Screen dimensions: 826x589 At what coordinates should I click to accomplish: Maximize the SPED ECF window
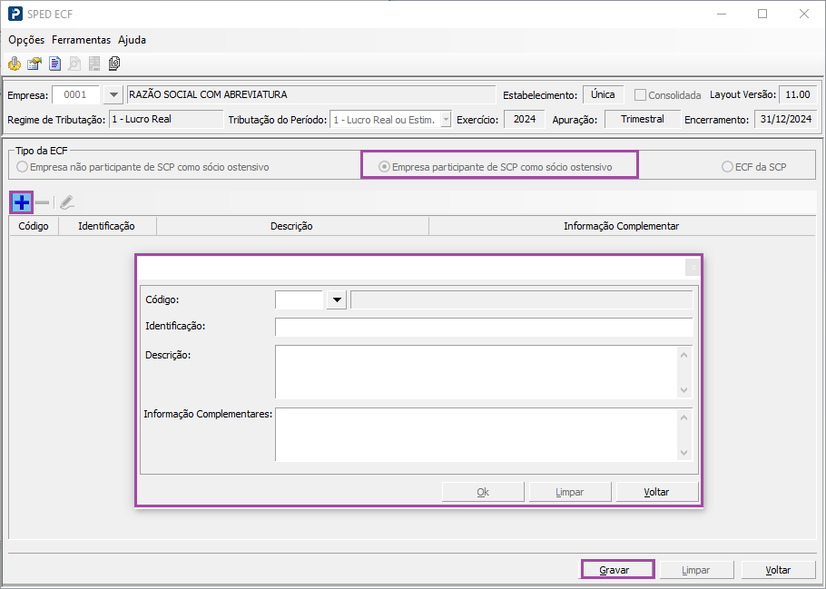pos(762,15)
